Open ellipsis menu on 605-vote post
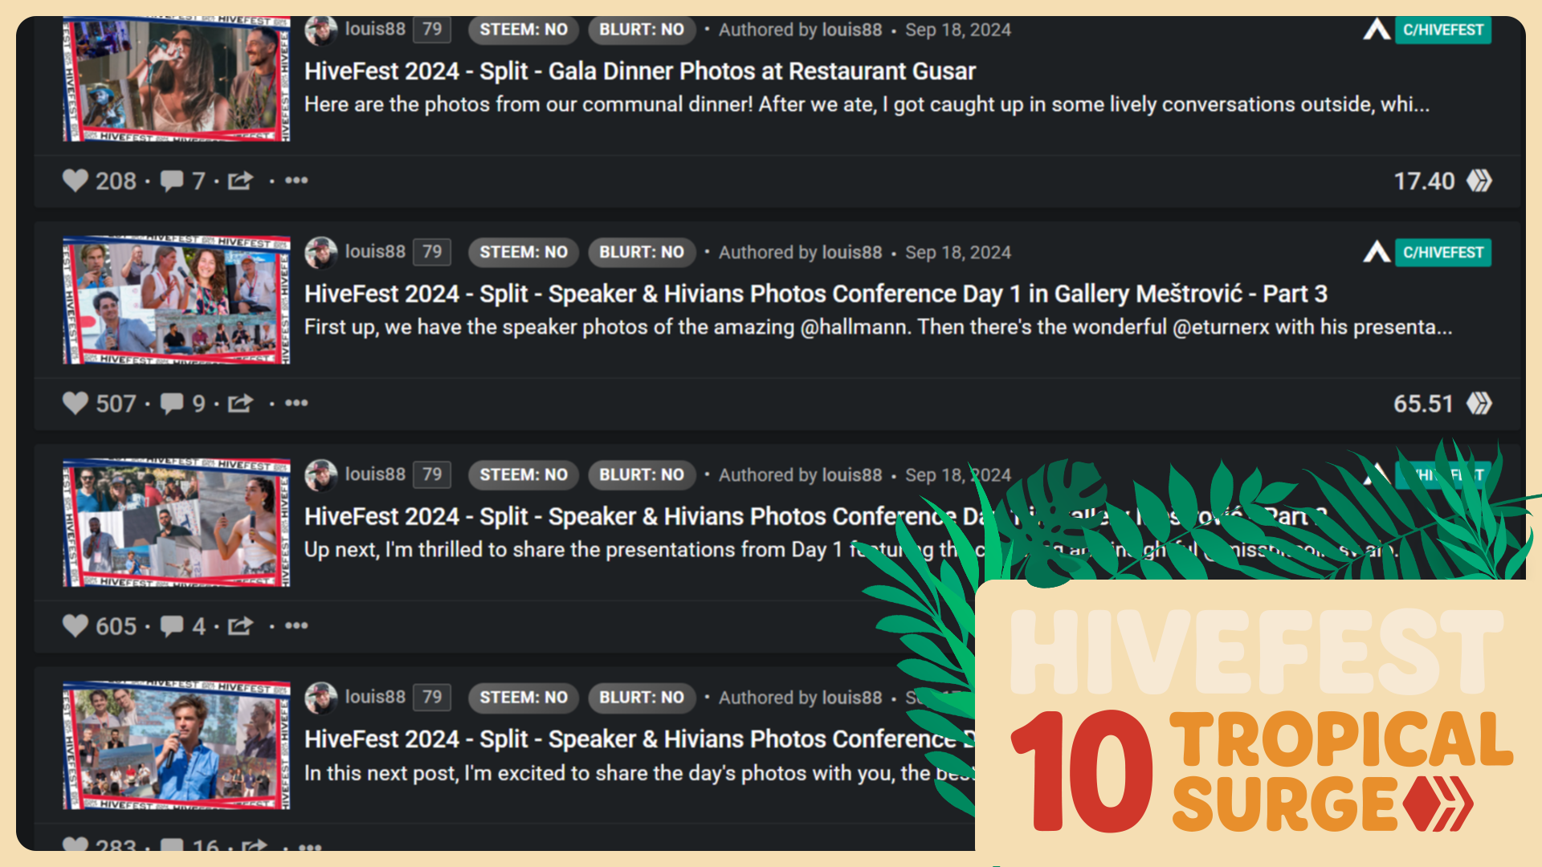This screenshot has width=1542, height=867. click(x=296, y=625)
